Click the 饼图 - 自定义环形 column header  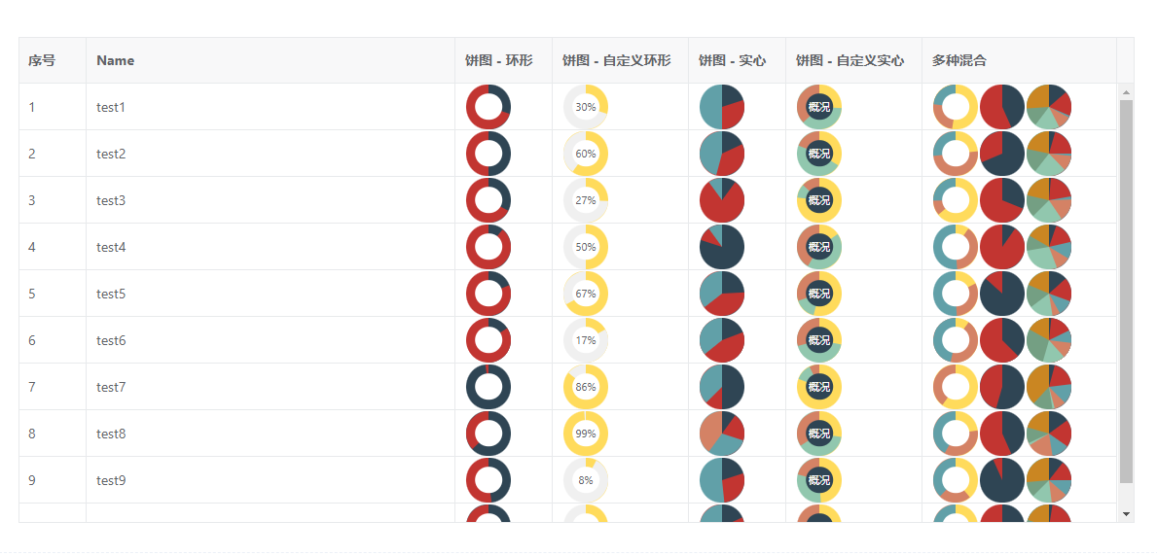tap(617, 60)
